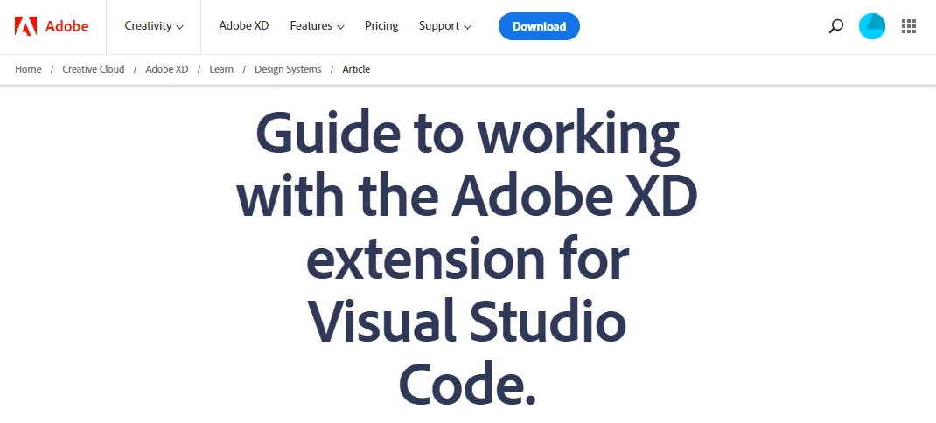Open the Pricing nav item
The image size is (936, 423).
[381, 26]
